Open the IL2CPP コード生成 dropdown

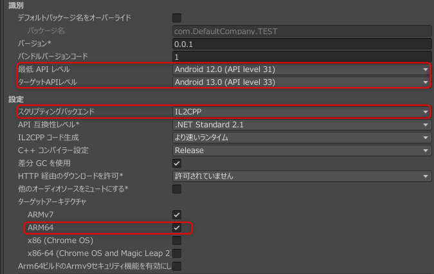302,138
